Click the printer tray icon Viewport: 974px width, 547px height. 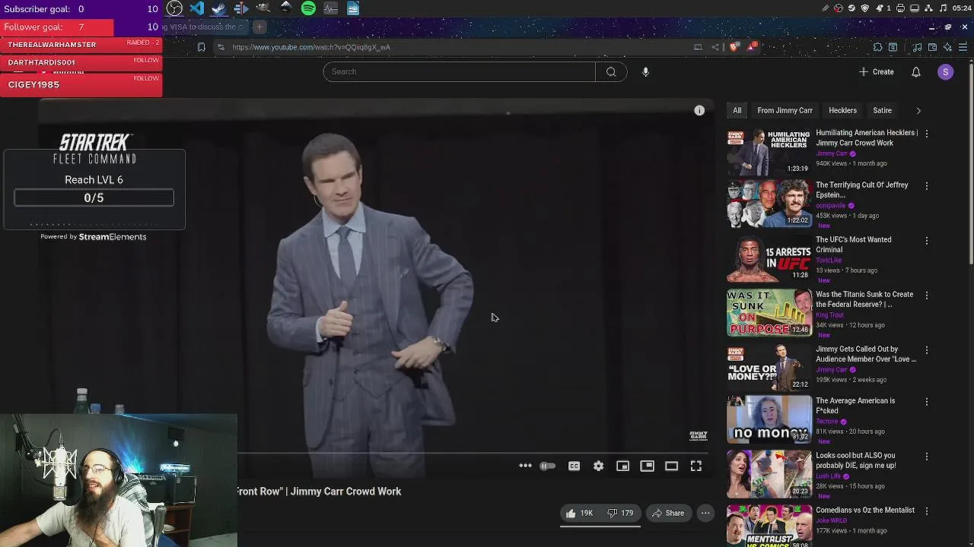point(900,8)
